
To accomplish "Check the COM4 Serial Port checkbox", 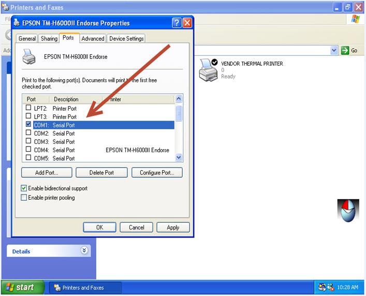I will pyautogui.click(x=28, y=149).
